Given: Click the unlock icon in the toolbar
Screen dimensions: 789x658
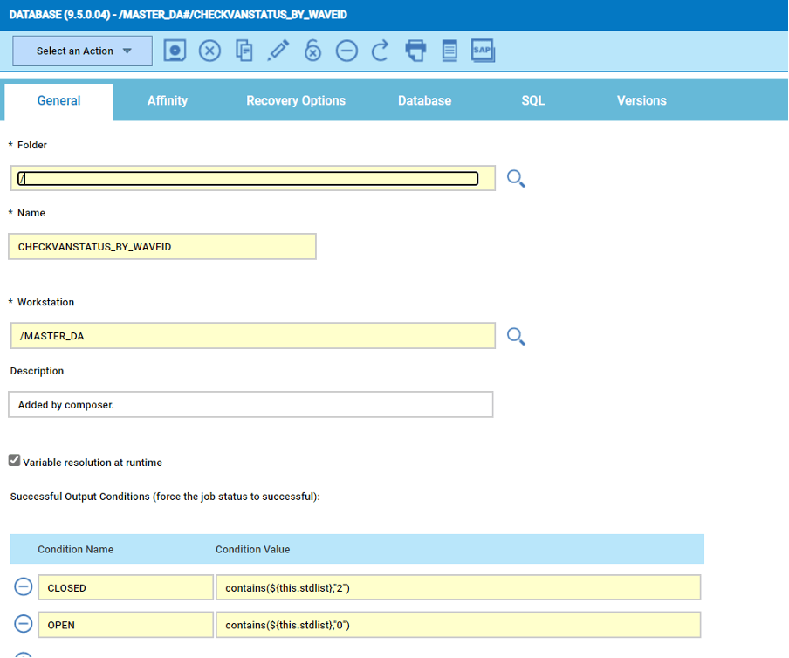Looking at the screenshot, I should pyautogui.click(x=312, y=51).
